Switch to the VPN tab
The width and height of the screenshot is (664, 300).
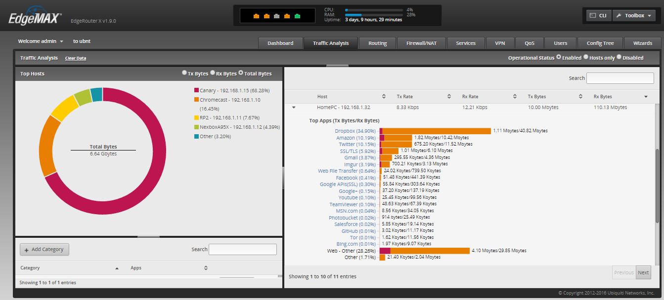tap(500, 43)
